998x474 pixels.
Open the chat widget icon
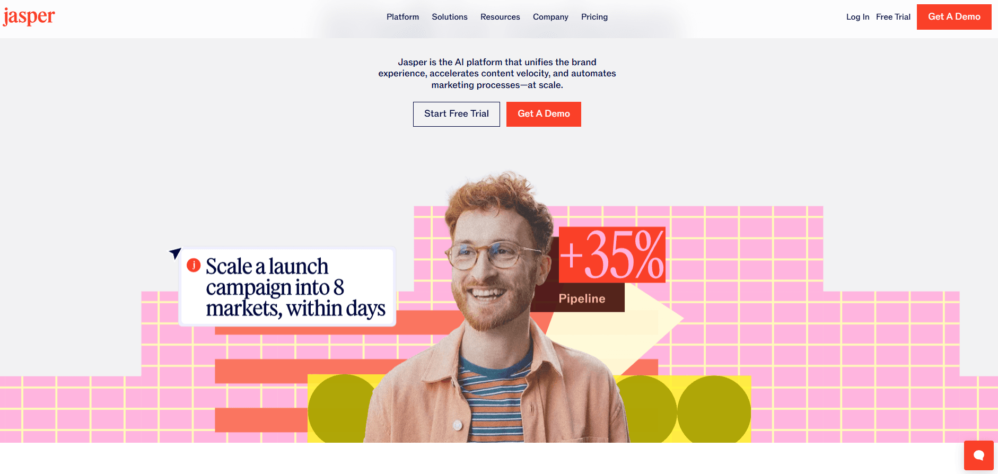point(979,455)
